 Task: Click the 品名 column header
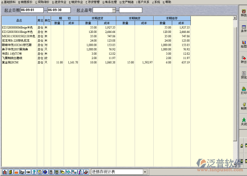[19, 20]
